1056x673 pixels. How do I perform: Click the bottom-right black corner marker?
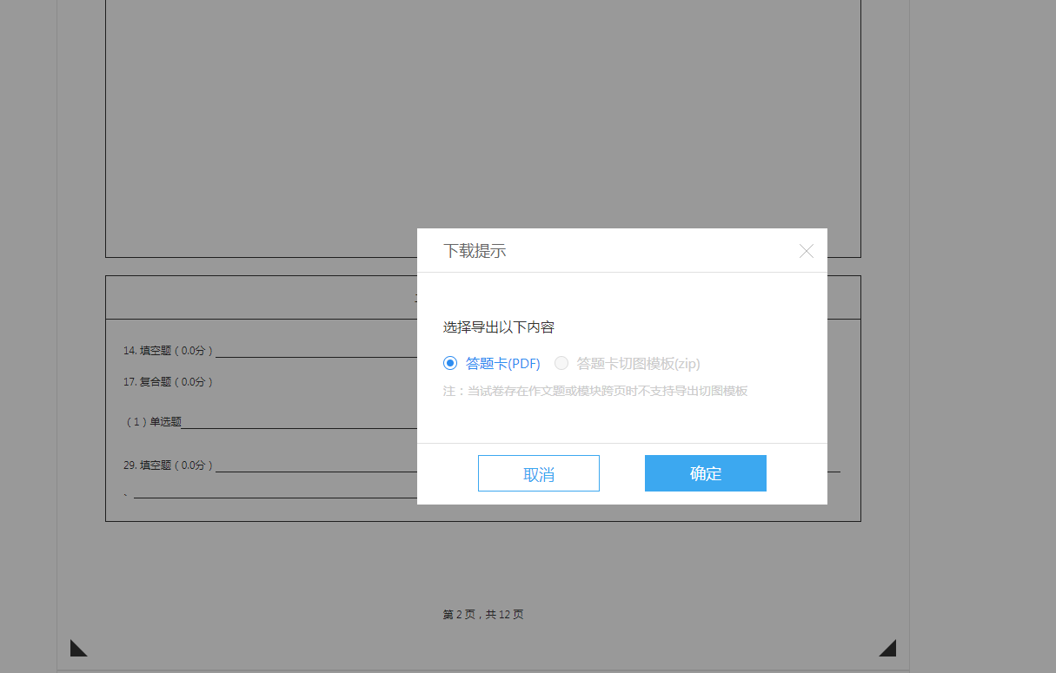[x=887, y=648]
